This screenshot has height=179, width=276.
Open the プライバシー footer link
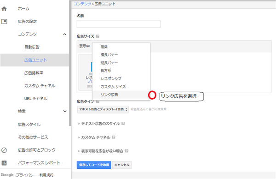(26, 175)
